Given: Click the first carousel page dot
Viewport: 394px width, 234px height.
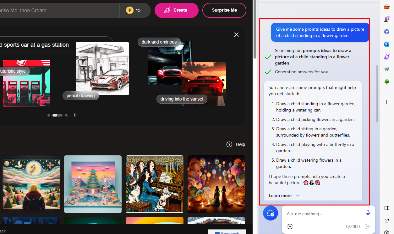Looking at the screenshot, I should (x=49, y=115).
